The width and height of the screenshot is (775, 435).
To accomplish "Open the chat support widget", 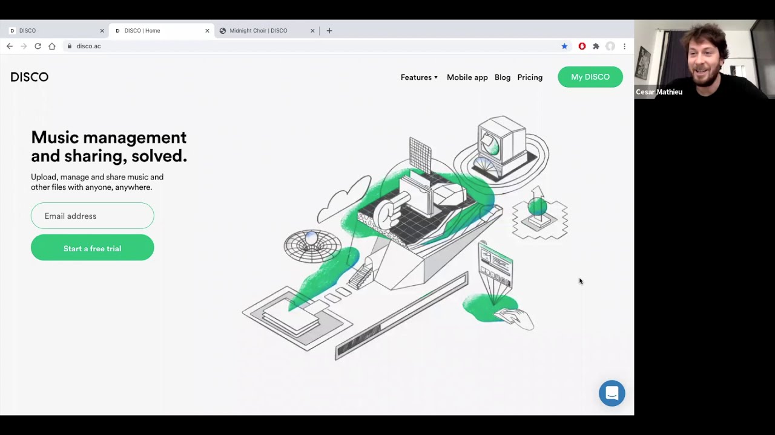I will pyautogui.click(x=612, y=393).
